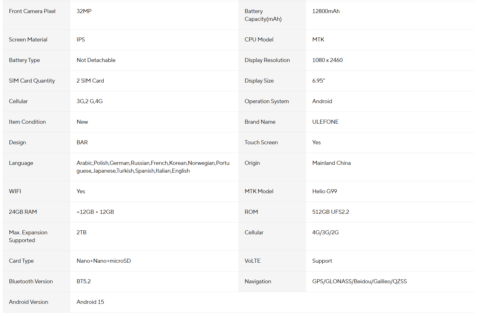Image resolution: width=477 pixels, height=316 pixels.
Task: Click the Mainland China origin value
Action: pyautogui.click(x=331, y=163)
